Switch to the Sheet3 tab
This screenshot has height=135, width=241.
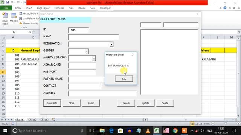(44, 120)
